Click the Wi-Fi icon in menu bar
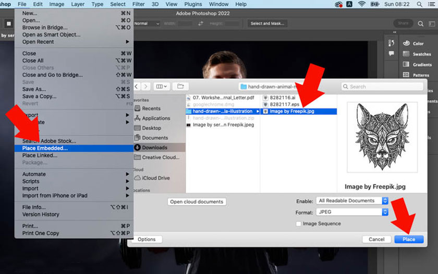The height and width of the screenshot is (274, 438). point(362,4)
